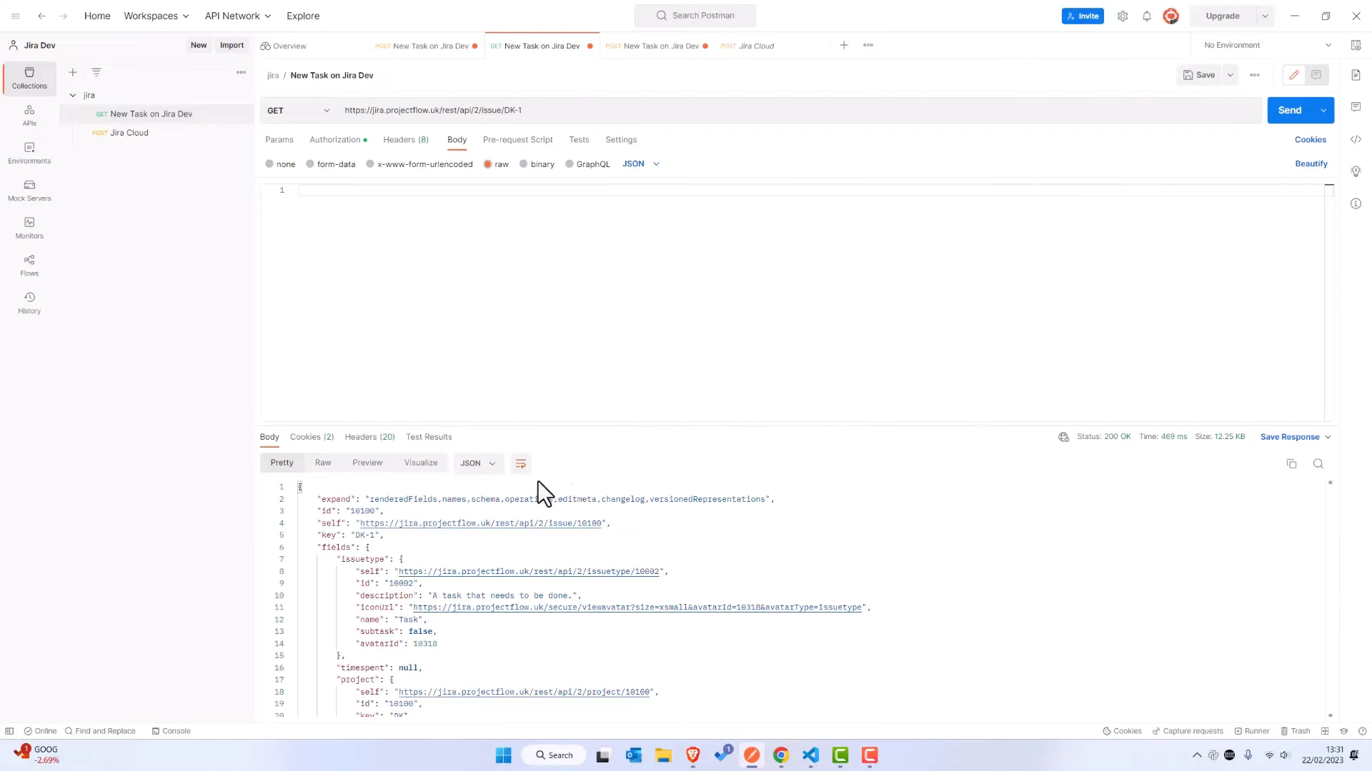Click the filter collections icon
The width and height of the screenshot is (1372, 771).
click(x=96, y=72)
